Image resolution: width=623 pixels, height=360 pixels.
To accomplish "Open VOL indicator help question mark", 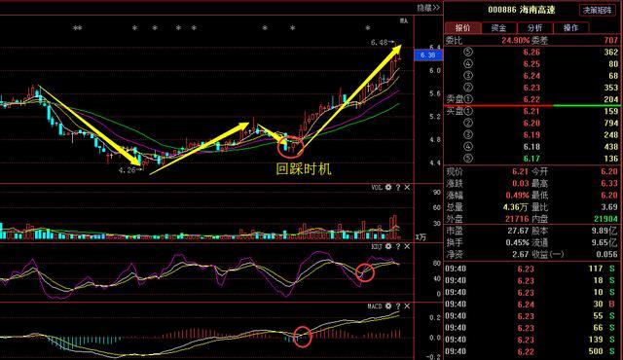I will click(398, 188).
